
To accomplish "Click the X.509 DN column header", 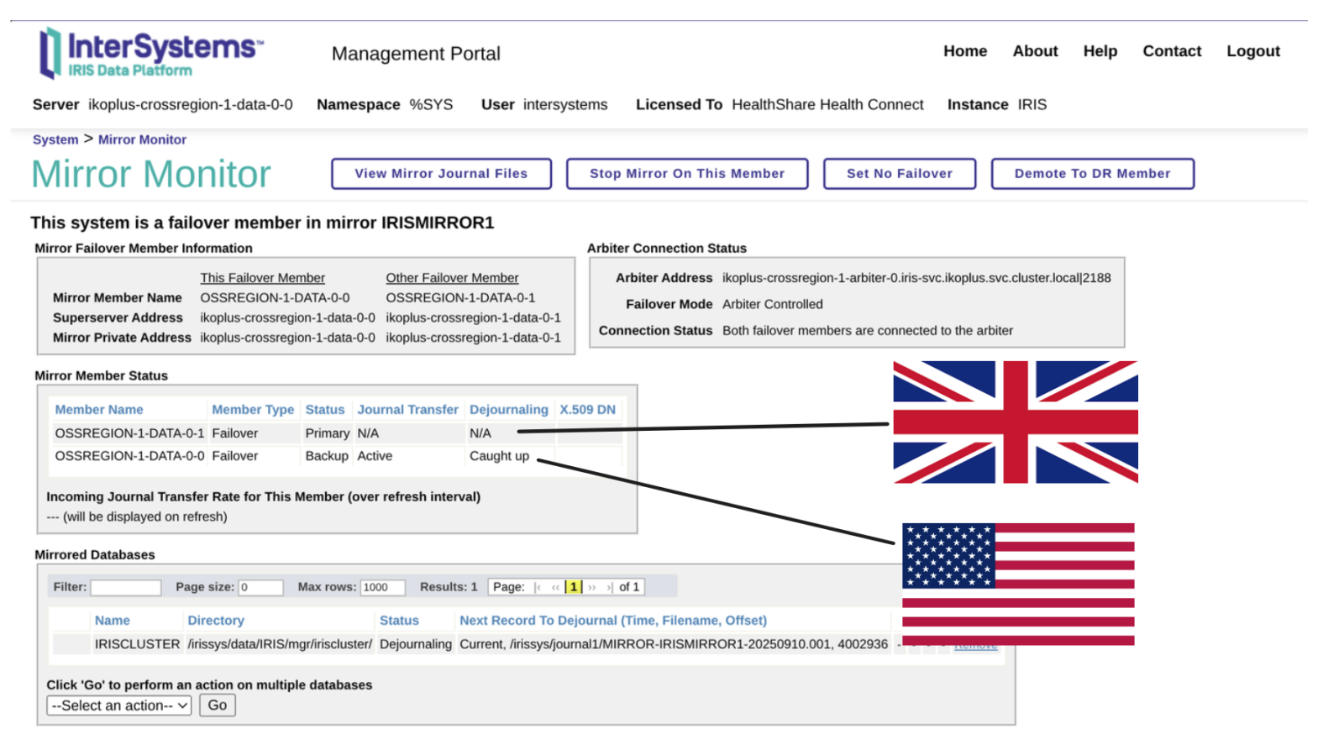I will tap(587, 410).
